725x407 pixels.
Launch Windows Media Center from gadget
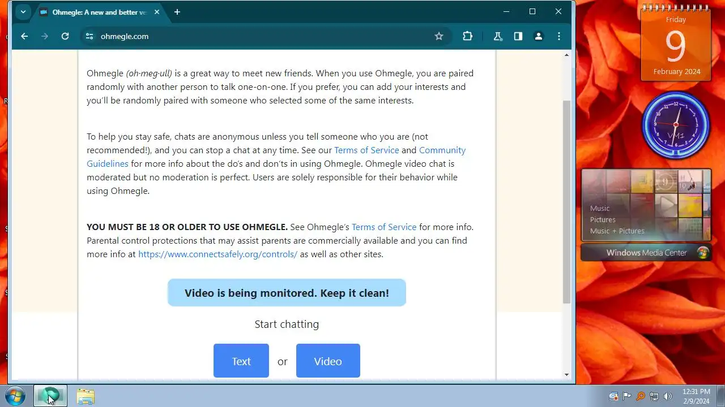point(646,253)
